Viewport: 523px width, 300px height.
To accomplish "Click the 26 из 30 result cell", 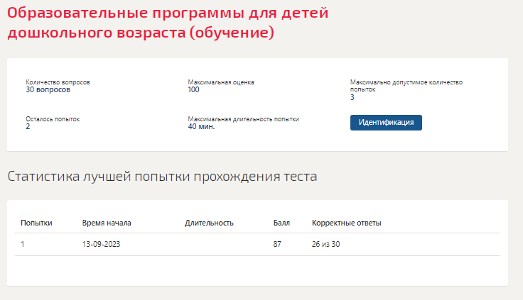I will coord(326,244).
